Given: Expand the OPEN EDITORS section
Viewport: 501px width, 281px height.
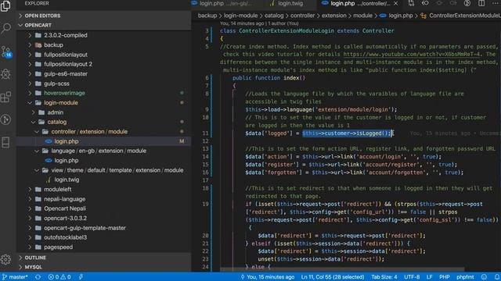Looking at the screenshot, I should (104, 16).
